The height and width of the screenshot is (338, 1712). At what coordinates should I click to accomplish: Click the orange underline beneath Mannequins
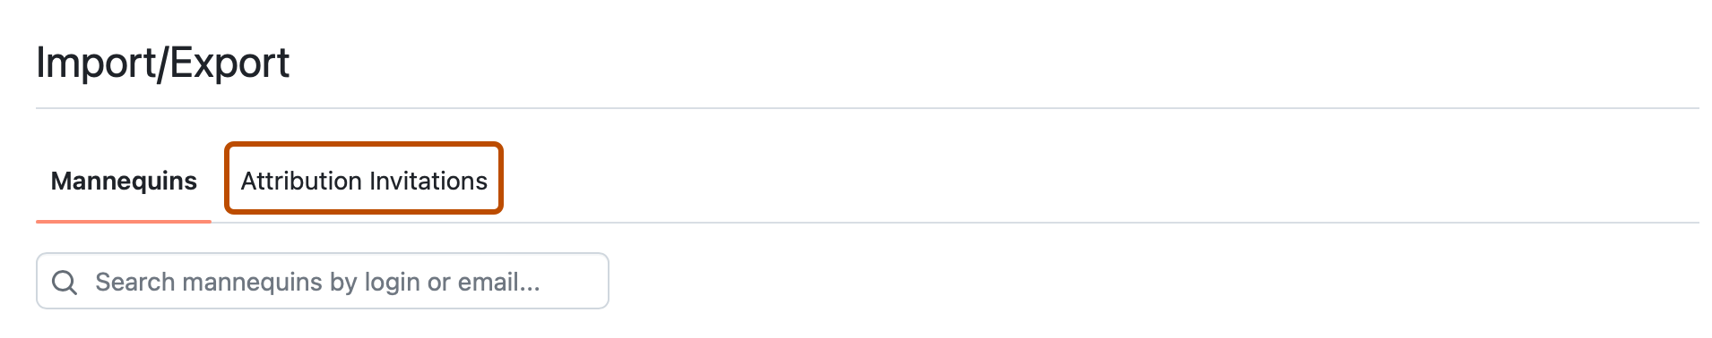(x=124, y=220)
